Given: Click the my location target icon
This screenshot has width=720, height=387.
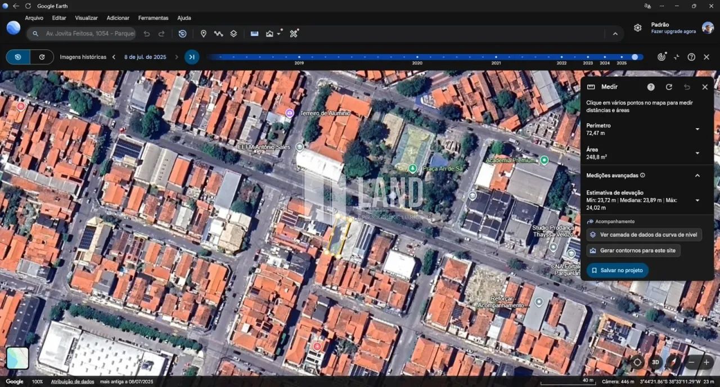Looking at the screenshot, I should pyautogui.click(x=637, y=362).
